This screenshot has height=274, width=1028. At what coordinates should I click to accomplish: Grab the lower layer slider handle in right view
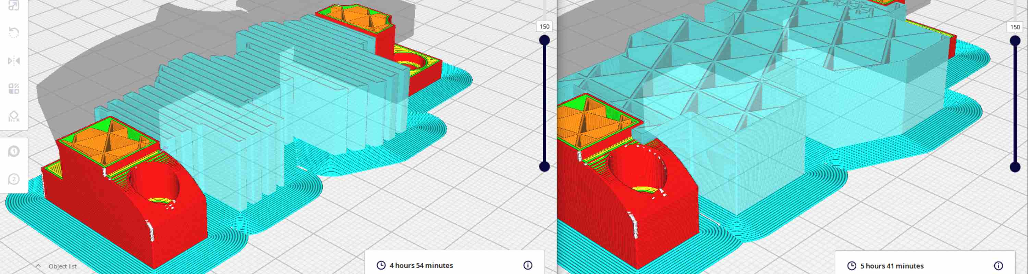pos(1015,167)
